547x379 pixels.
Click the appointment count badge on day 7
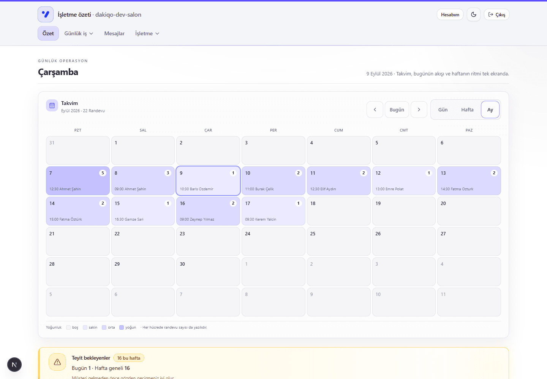[103, 173]
